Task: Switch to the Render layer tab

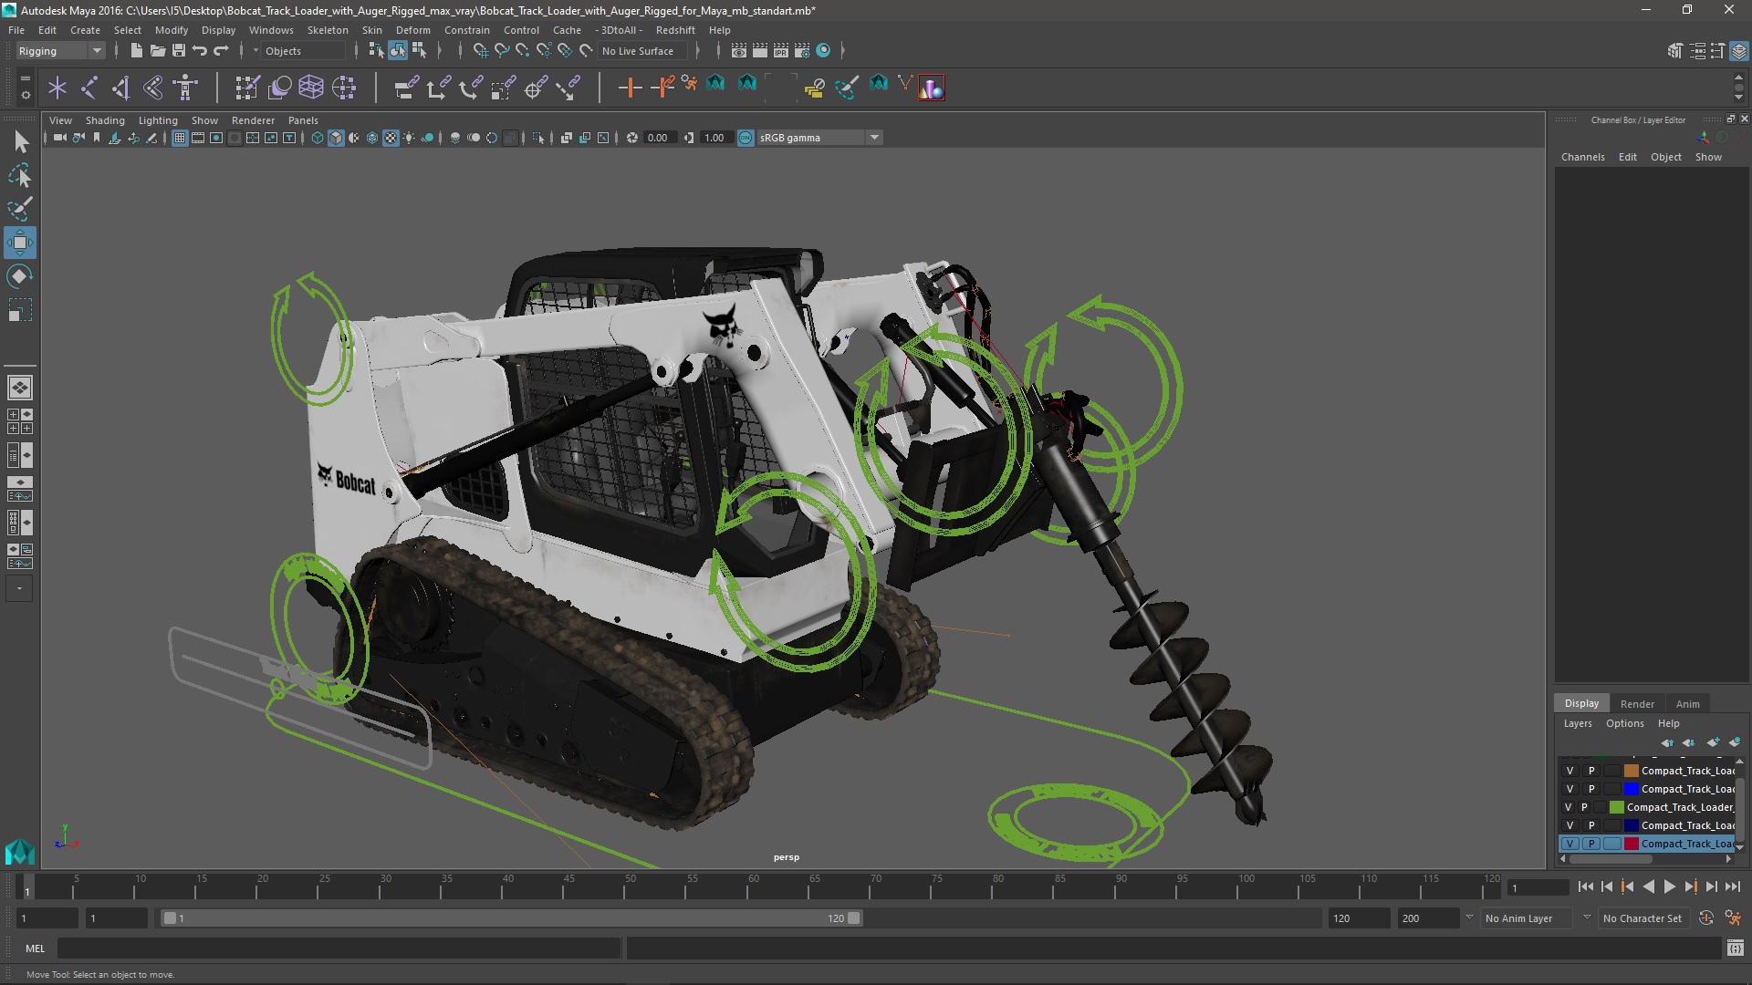Action: click(1637, 704)
